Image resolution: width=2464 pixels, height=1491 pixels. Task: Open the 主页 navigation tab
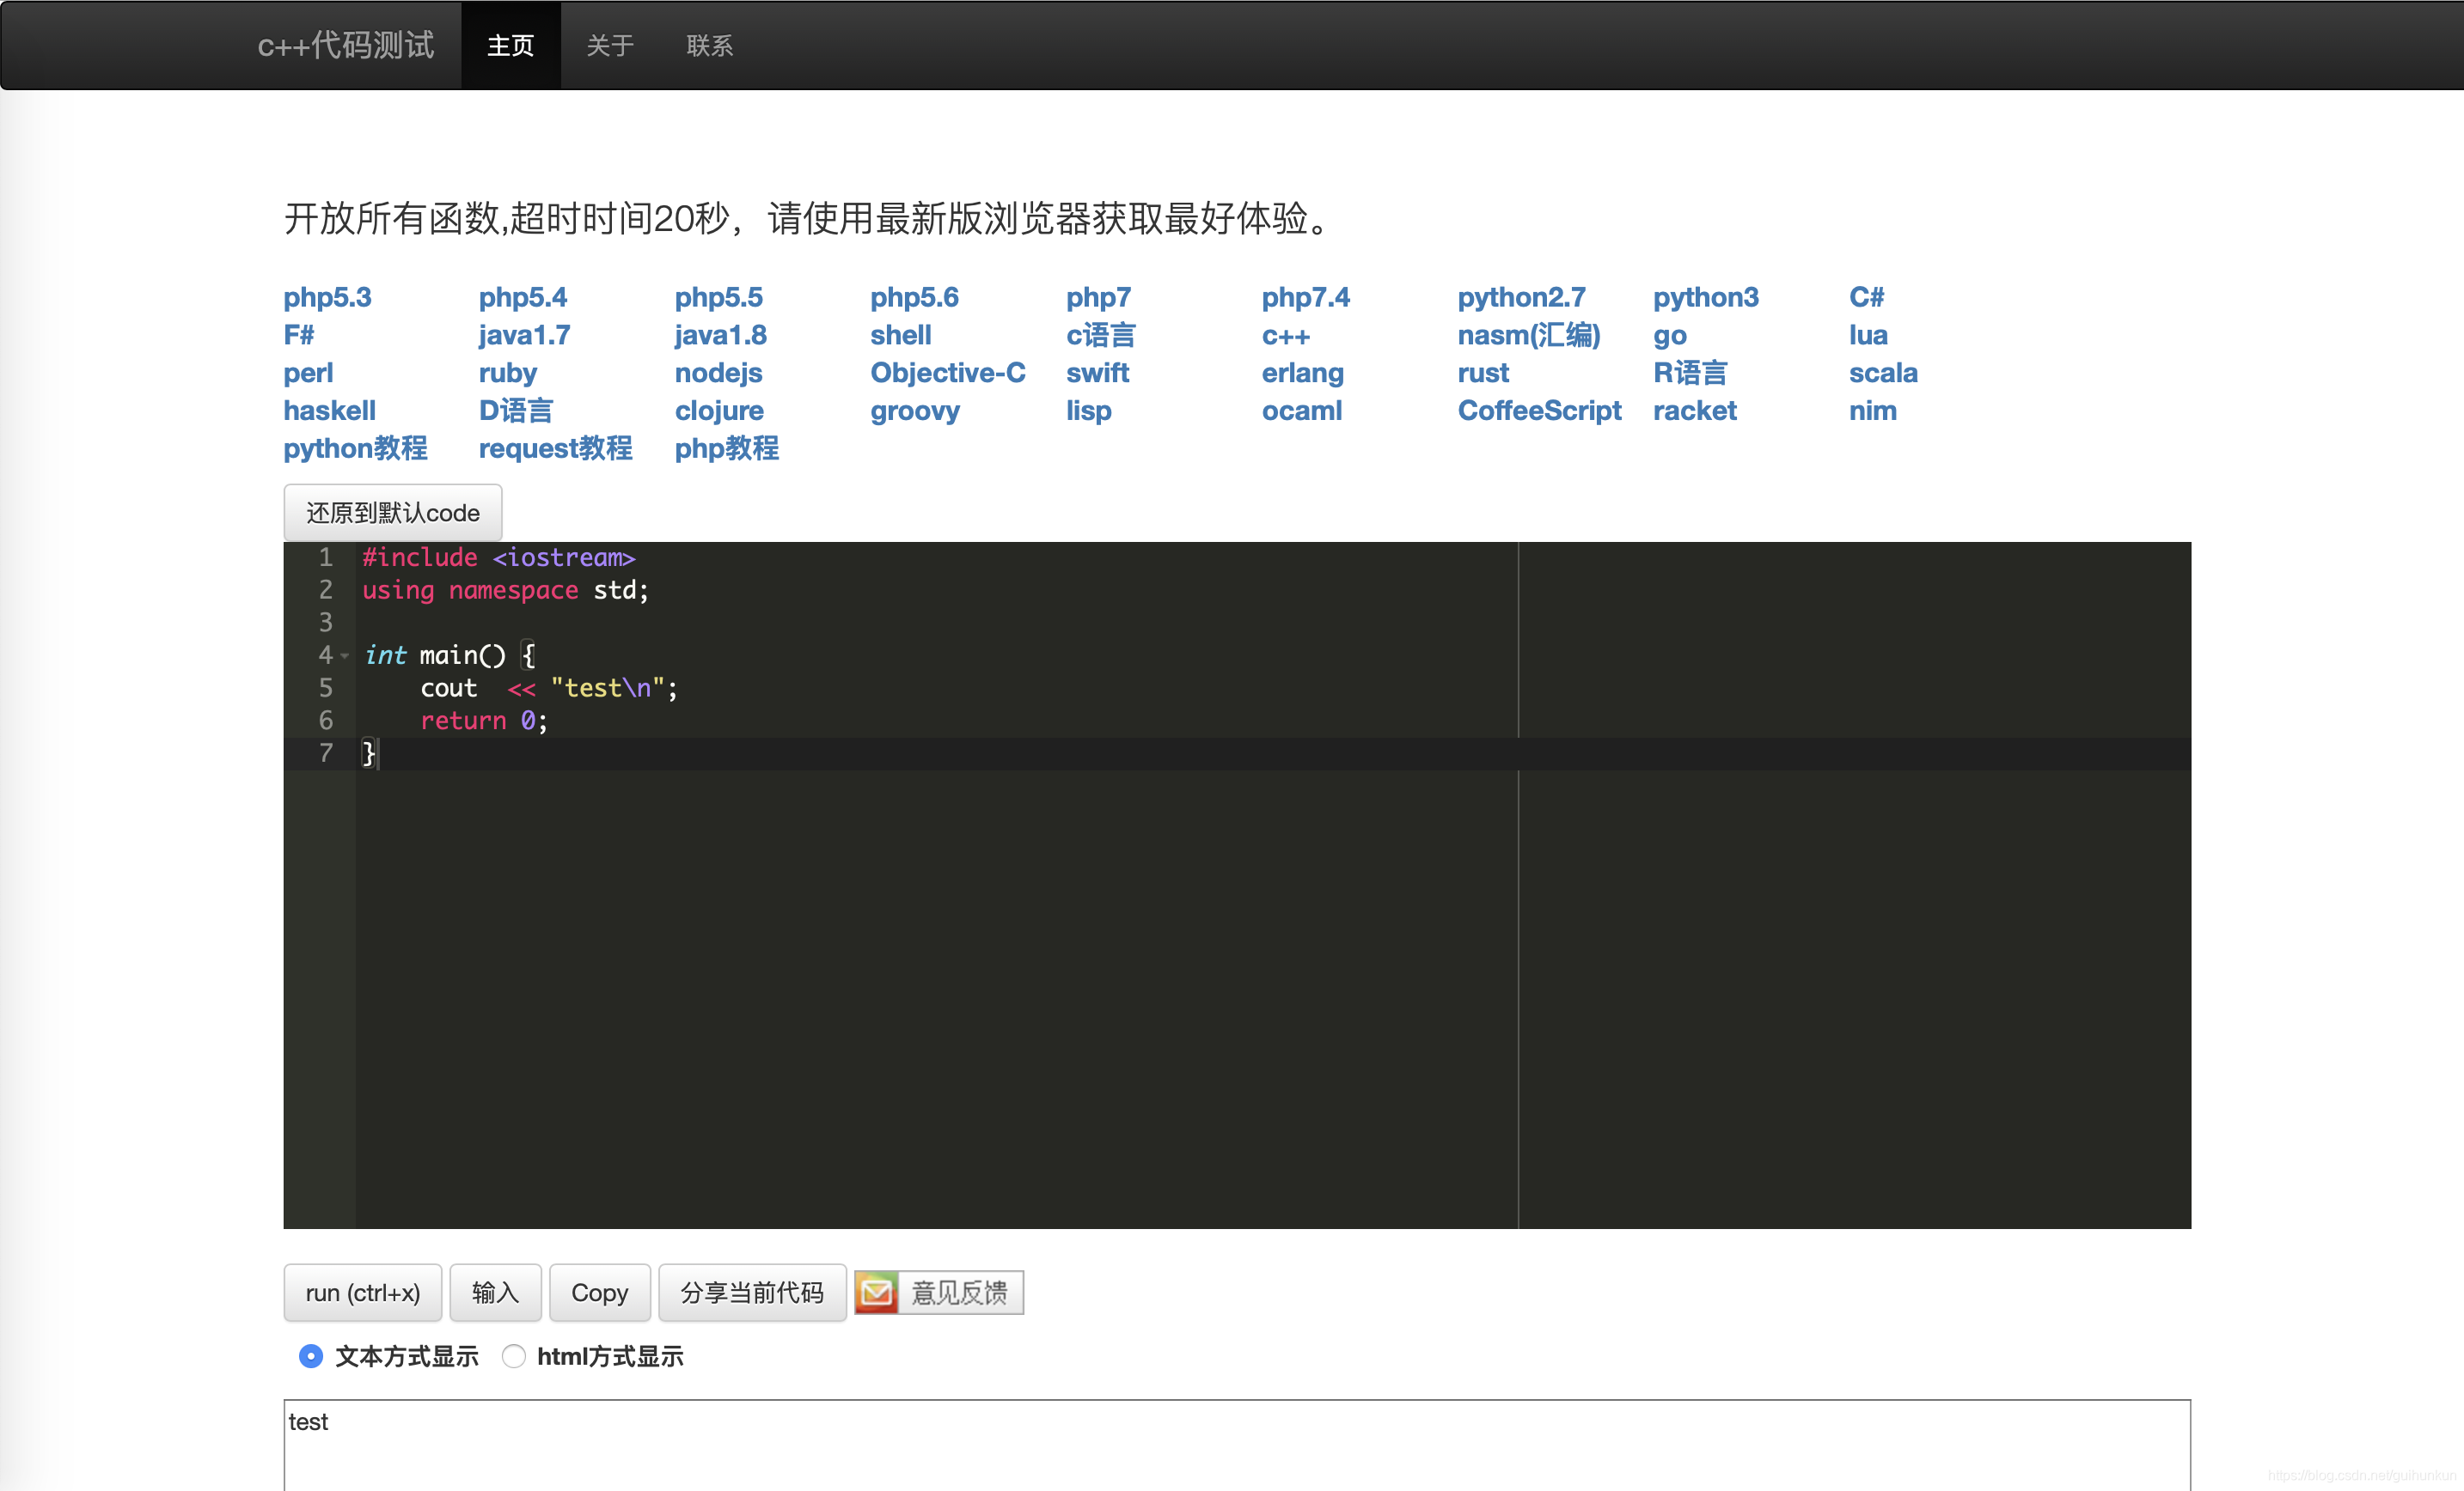pos(510,46)
